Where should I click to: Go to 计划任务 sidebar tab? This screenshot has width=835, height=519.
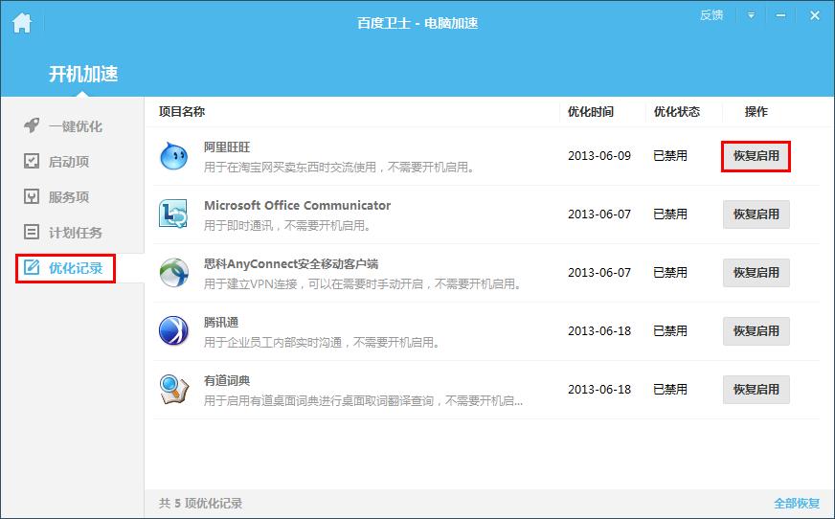point(74,233)
